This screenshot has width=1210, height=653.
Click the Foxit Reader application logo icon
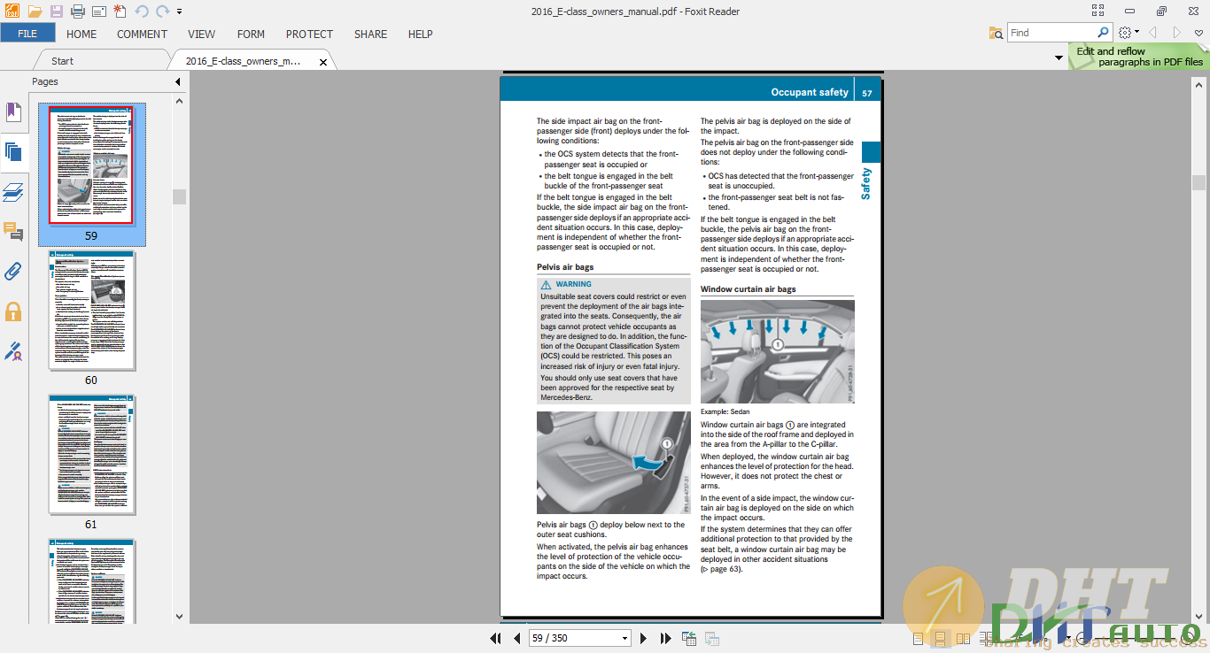click(x=12, y=12)
